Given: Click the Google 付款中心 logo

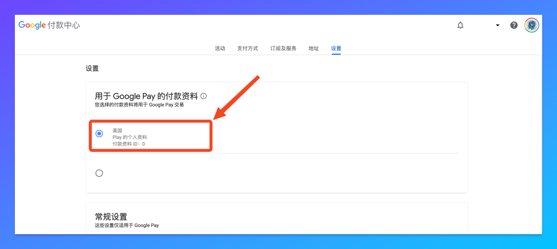Looking at the screenshot, I should pyautogui.click(x=49, y=25).
